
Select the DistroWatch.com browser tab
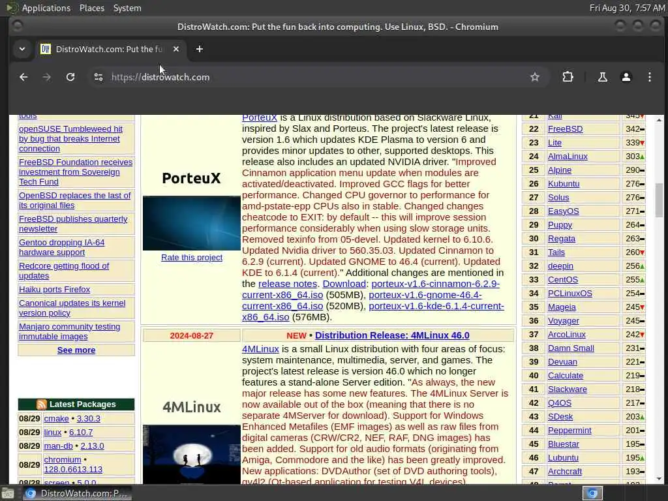point(110,50)
